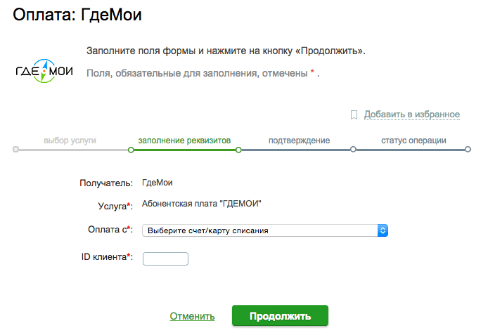This screenshot has height=333, width=488.
Task: Click the ID клиента field label
Action: 107,257
